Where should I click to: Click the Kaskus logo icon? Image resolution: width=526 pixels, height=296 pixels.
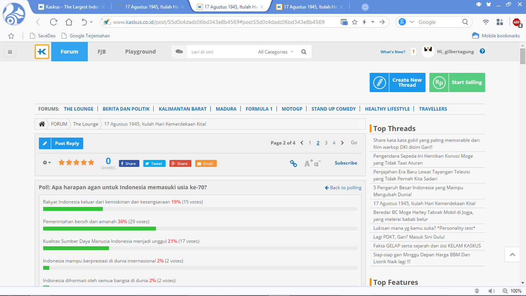42,52
